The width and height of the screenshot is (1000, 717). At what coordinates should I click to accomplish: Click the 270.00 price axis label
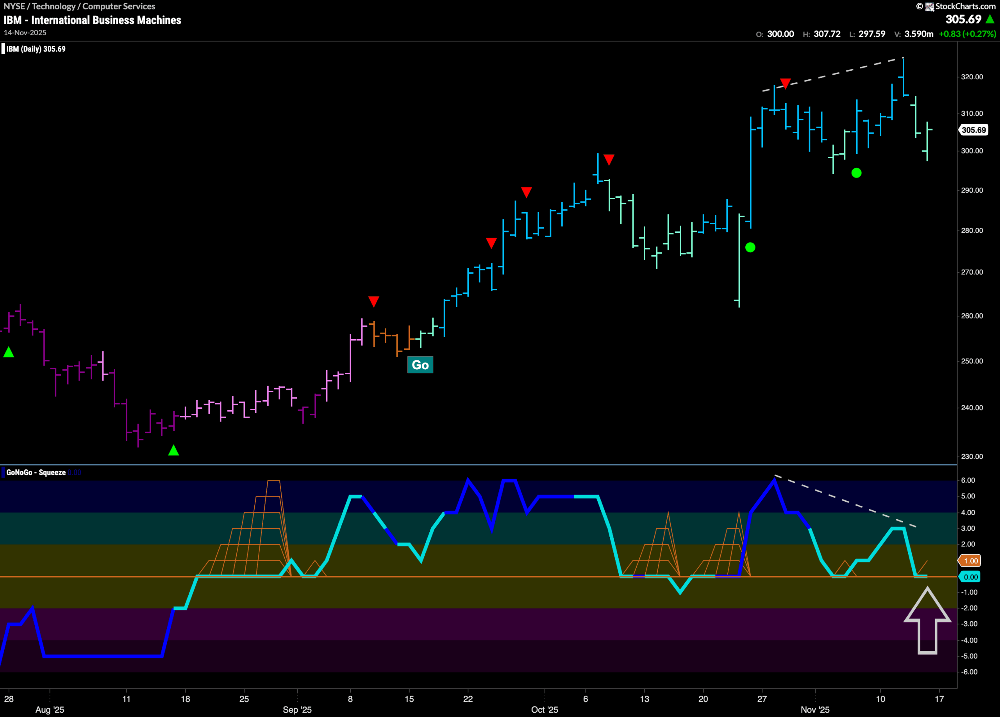[x=972, y=272]
